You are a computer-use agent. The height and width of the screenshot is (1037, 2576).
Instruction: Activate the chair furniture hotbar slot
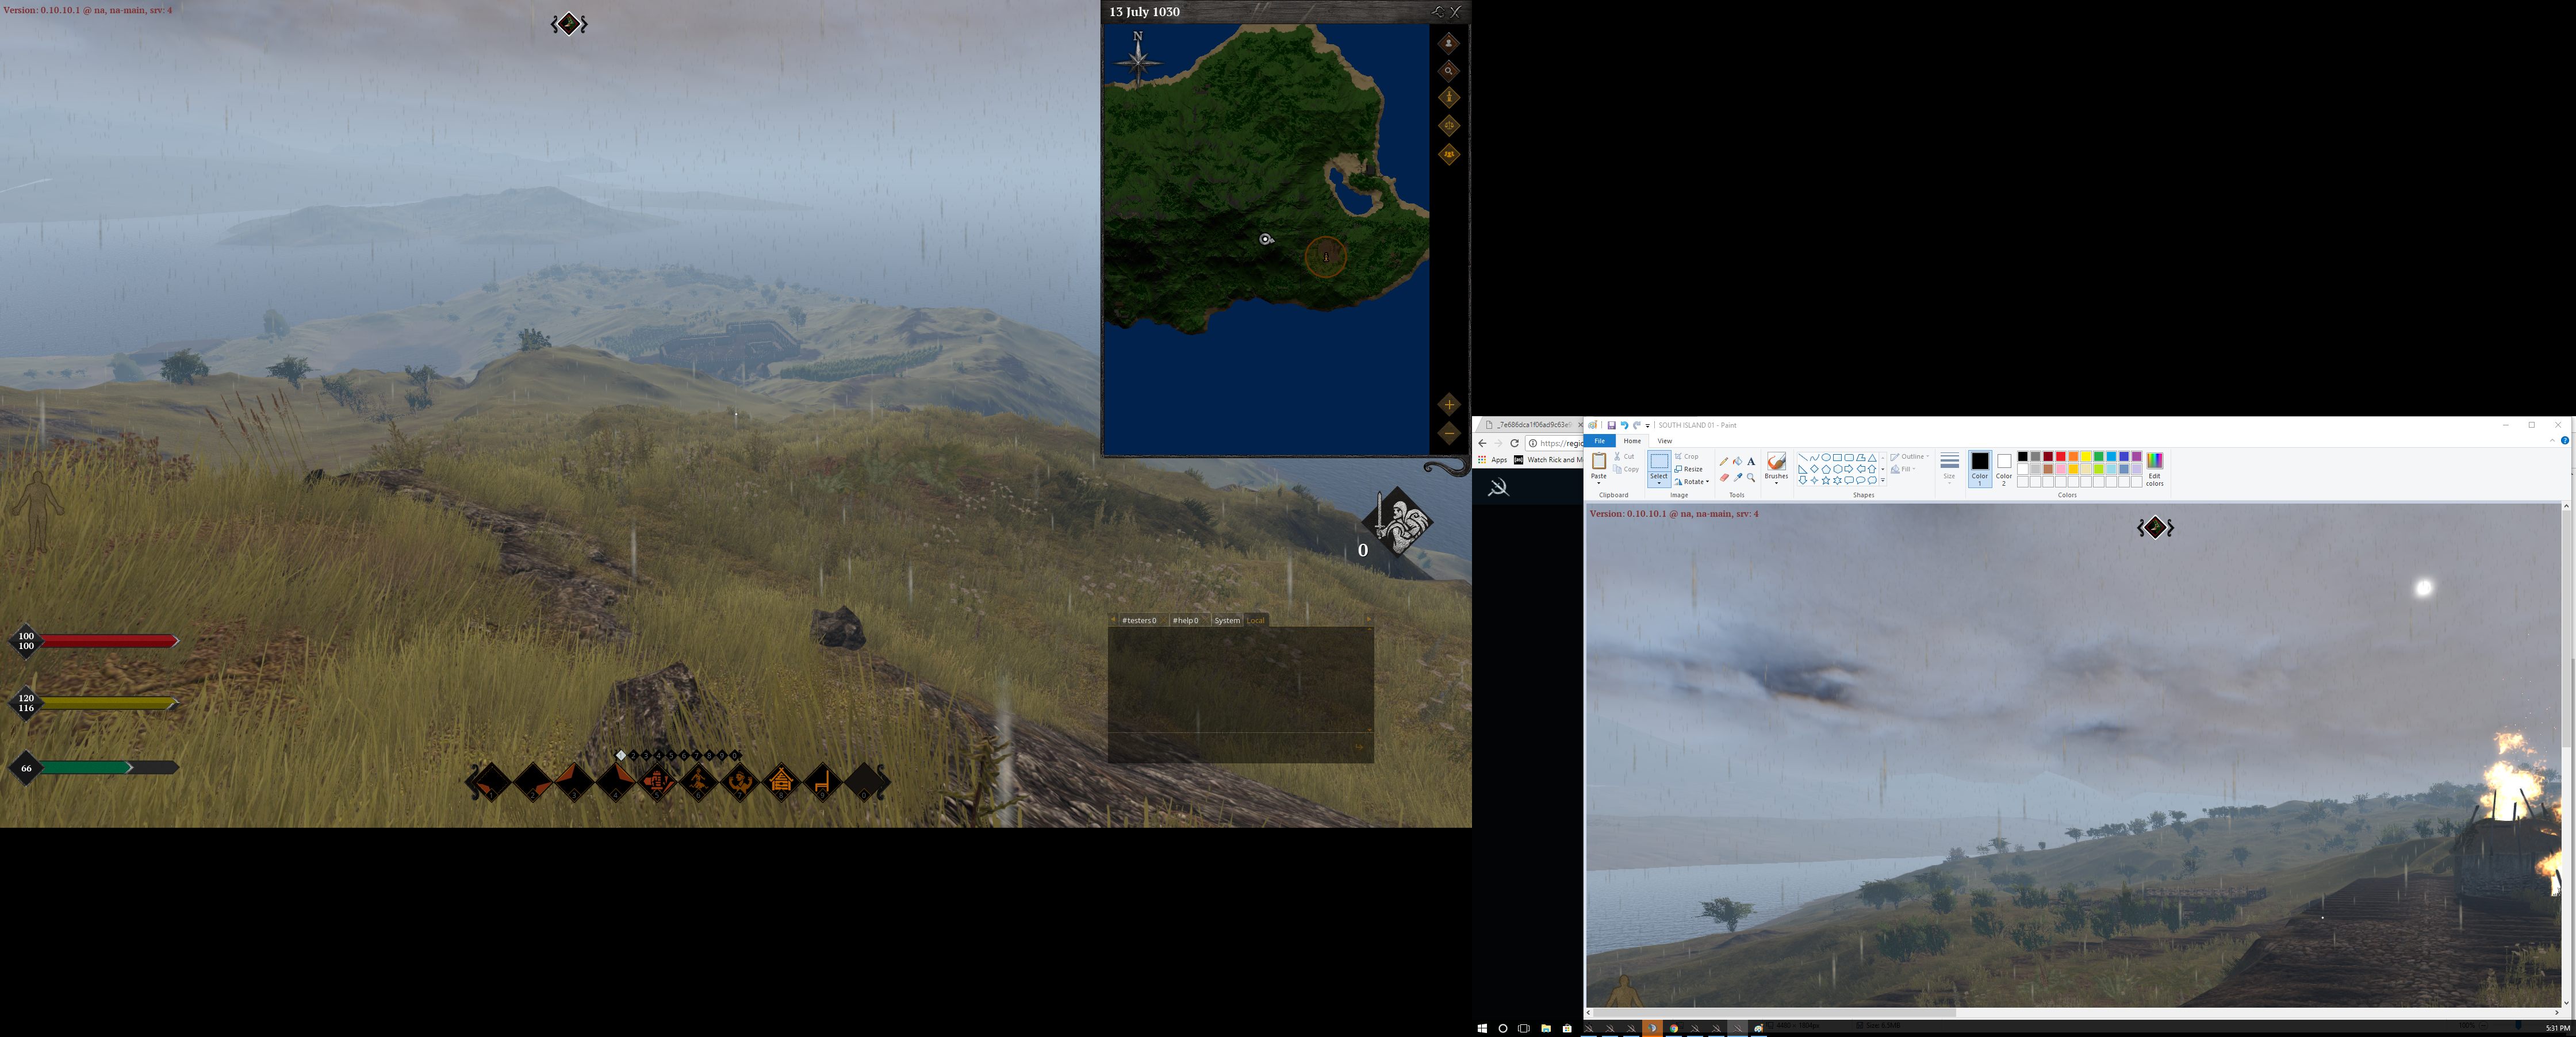[x=822, y=781]
